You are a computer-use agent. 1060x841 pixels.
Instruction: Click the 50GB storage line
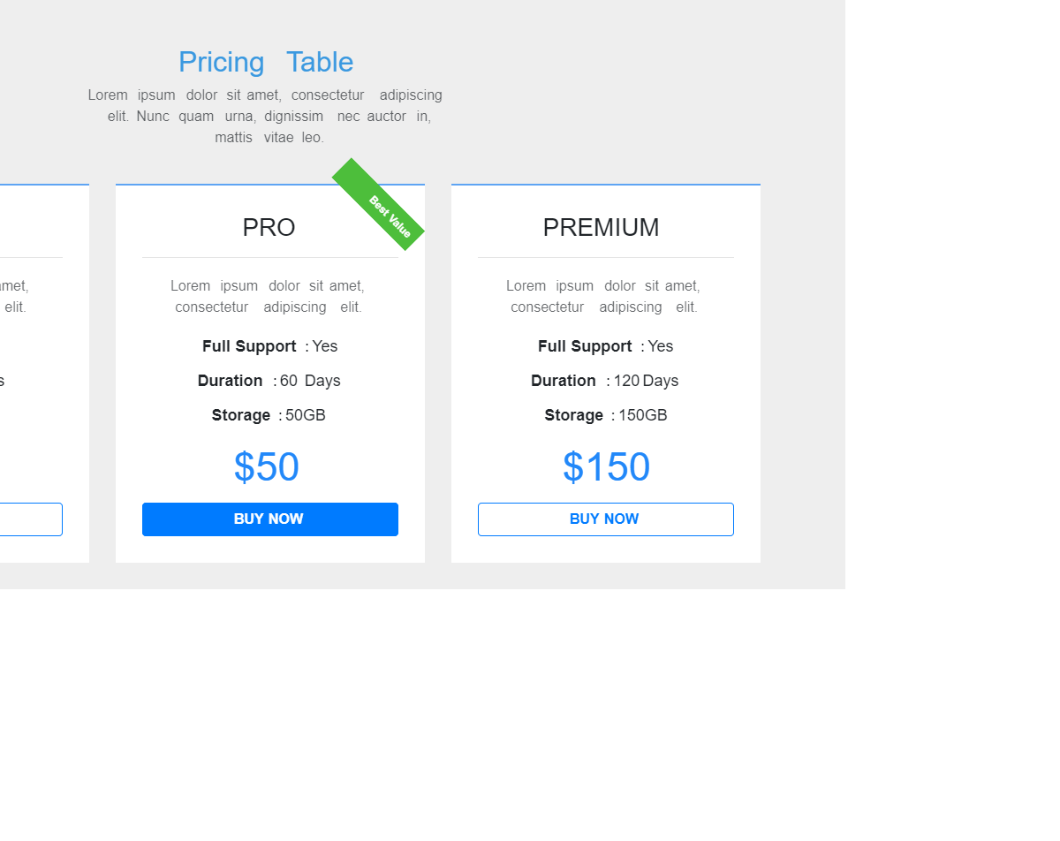[269, 415]
